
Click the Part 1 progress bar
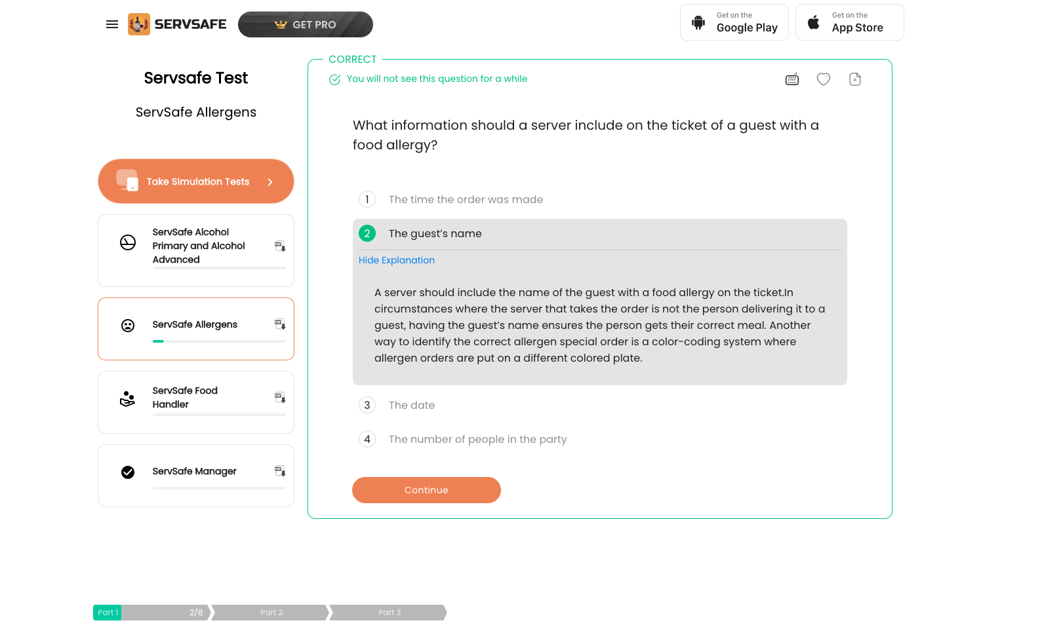point(152,613)
